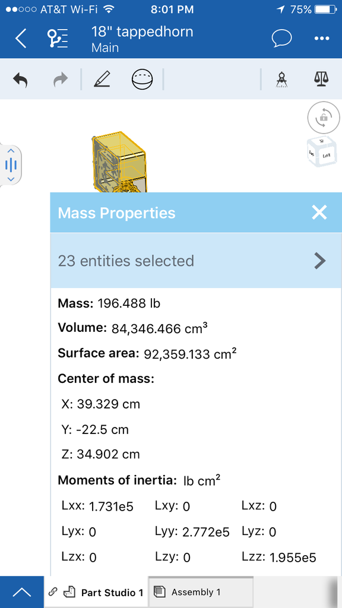This screenshot has width=342, height=608.
Task: Open the comments speech bubble
Action: click(282, 39)
